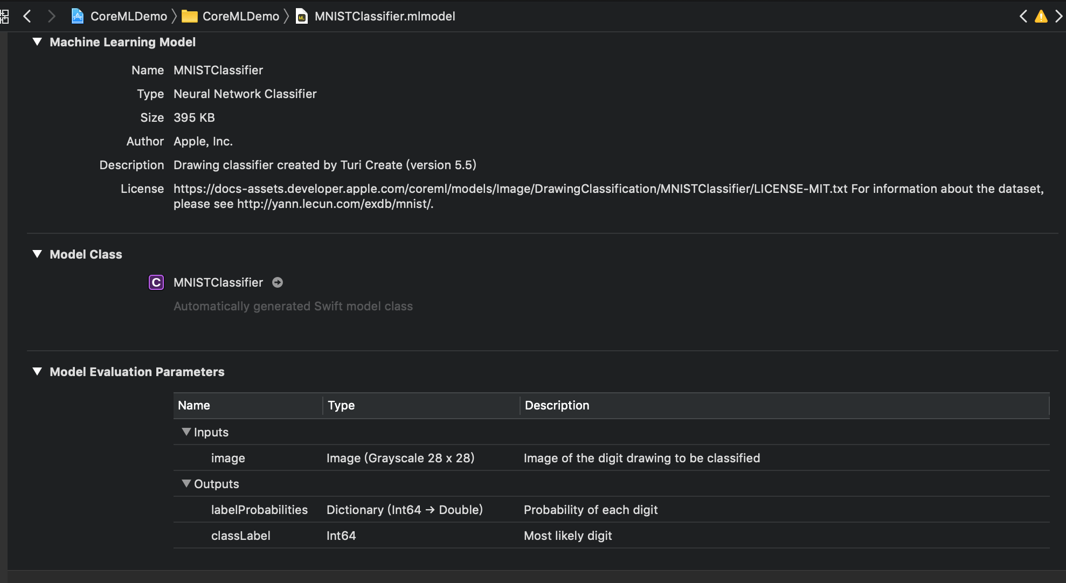Collapse the Machine Learning Model section

point(37,41)
